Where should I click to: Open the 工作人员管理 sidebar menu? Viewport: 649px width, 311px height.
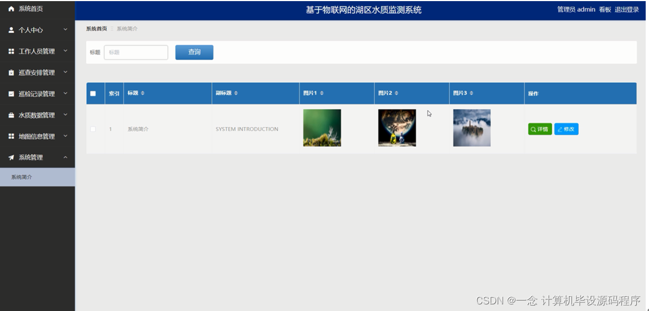[37, 51]
